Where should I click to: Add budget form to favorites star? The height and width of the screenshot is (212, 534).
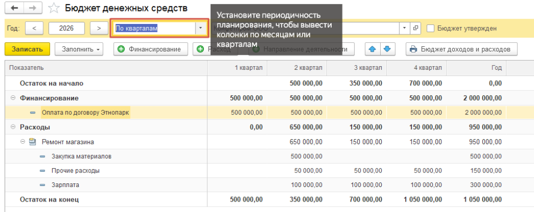(54, 8)
